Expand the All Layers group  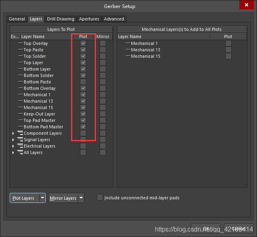(x=13, y=152)
